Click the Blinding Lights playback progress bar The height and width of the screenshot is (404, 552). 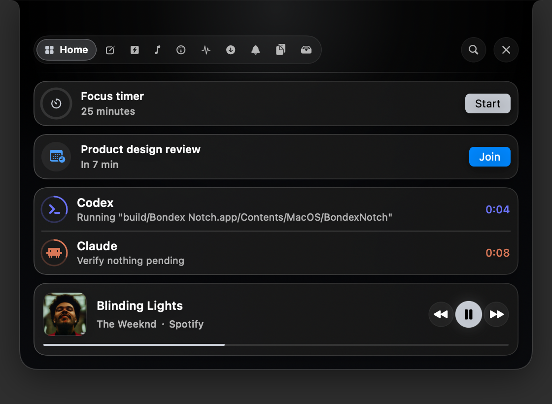[x=276, y=345]
